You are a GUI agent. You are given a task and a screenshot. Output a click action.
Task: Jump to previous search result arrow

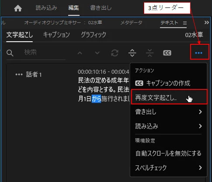[80, 53]
